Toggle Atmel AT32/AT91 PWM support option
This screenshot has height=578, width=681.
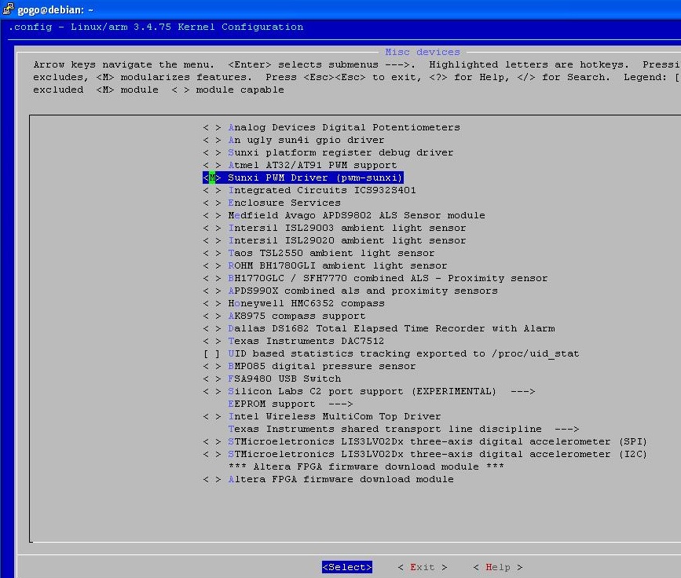pyautogui.click(x=212, y=166)
